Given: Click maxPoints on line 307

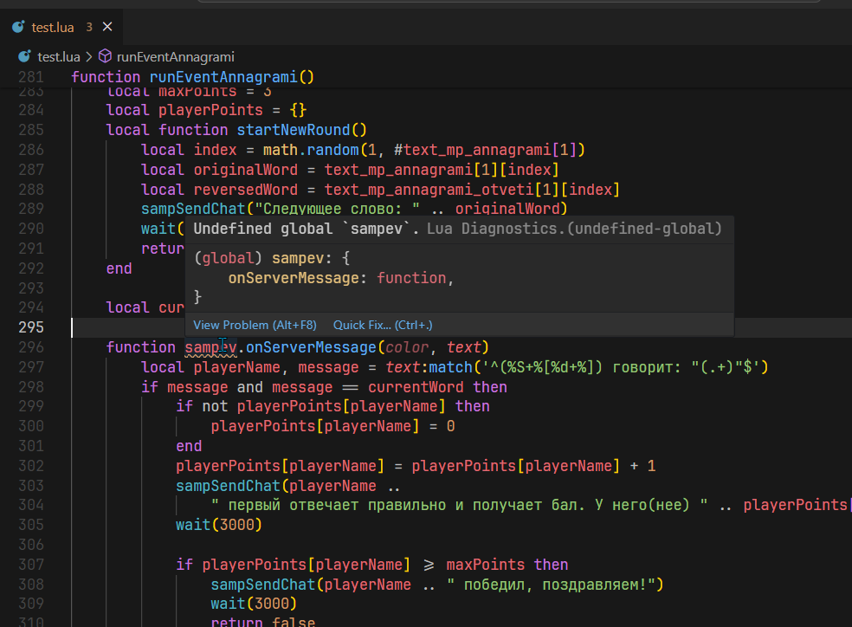Looking at the screenshot, I should coord(485,565).
